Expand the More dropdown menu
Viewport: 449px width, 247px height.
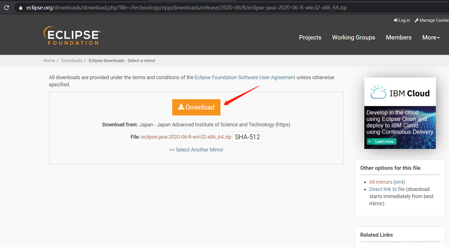pos(431,37)
